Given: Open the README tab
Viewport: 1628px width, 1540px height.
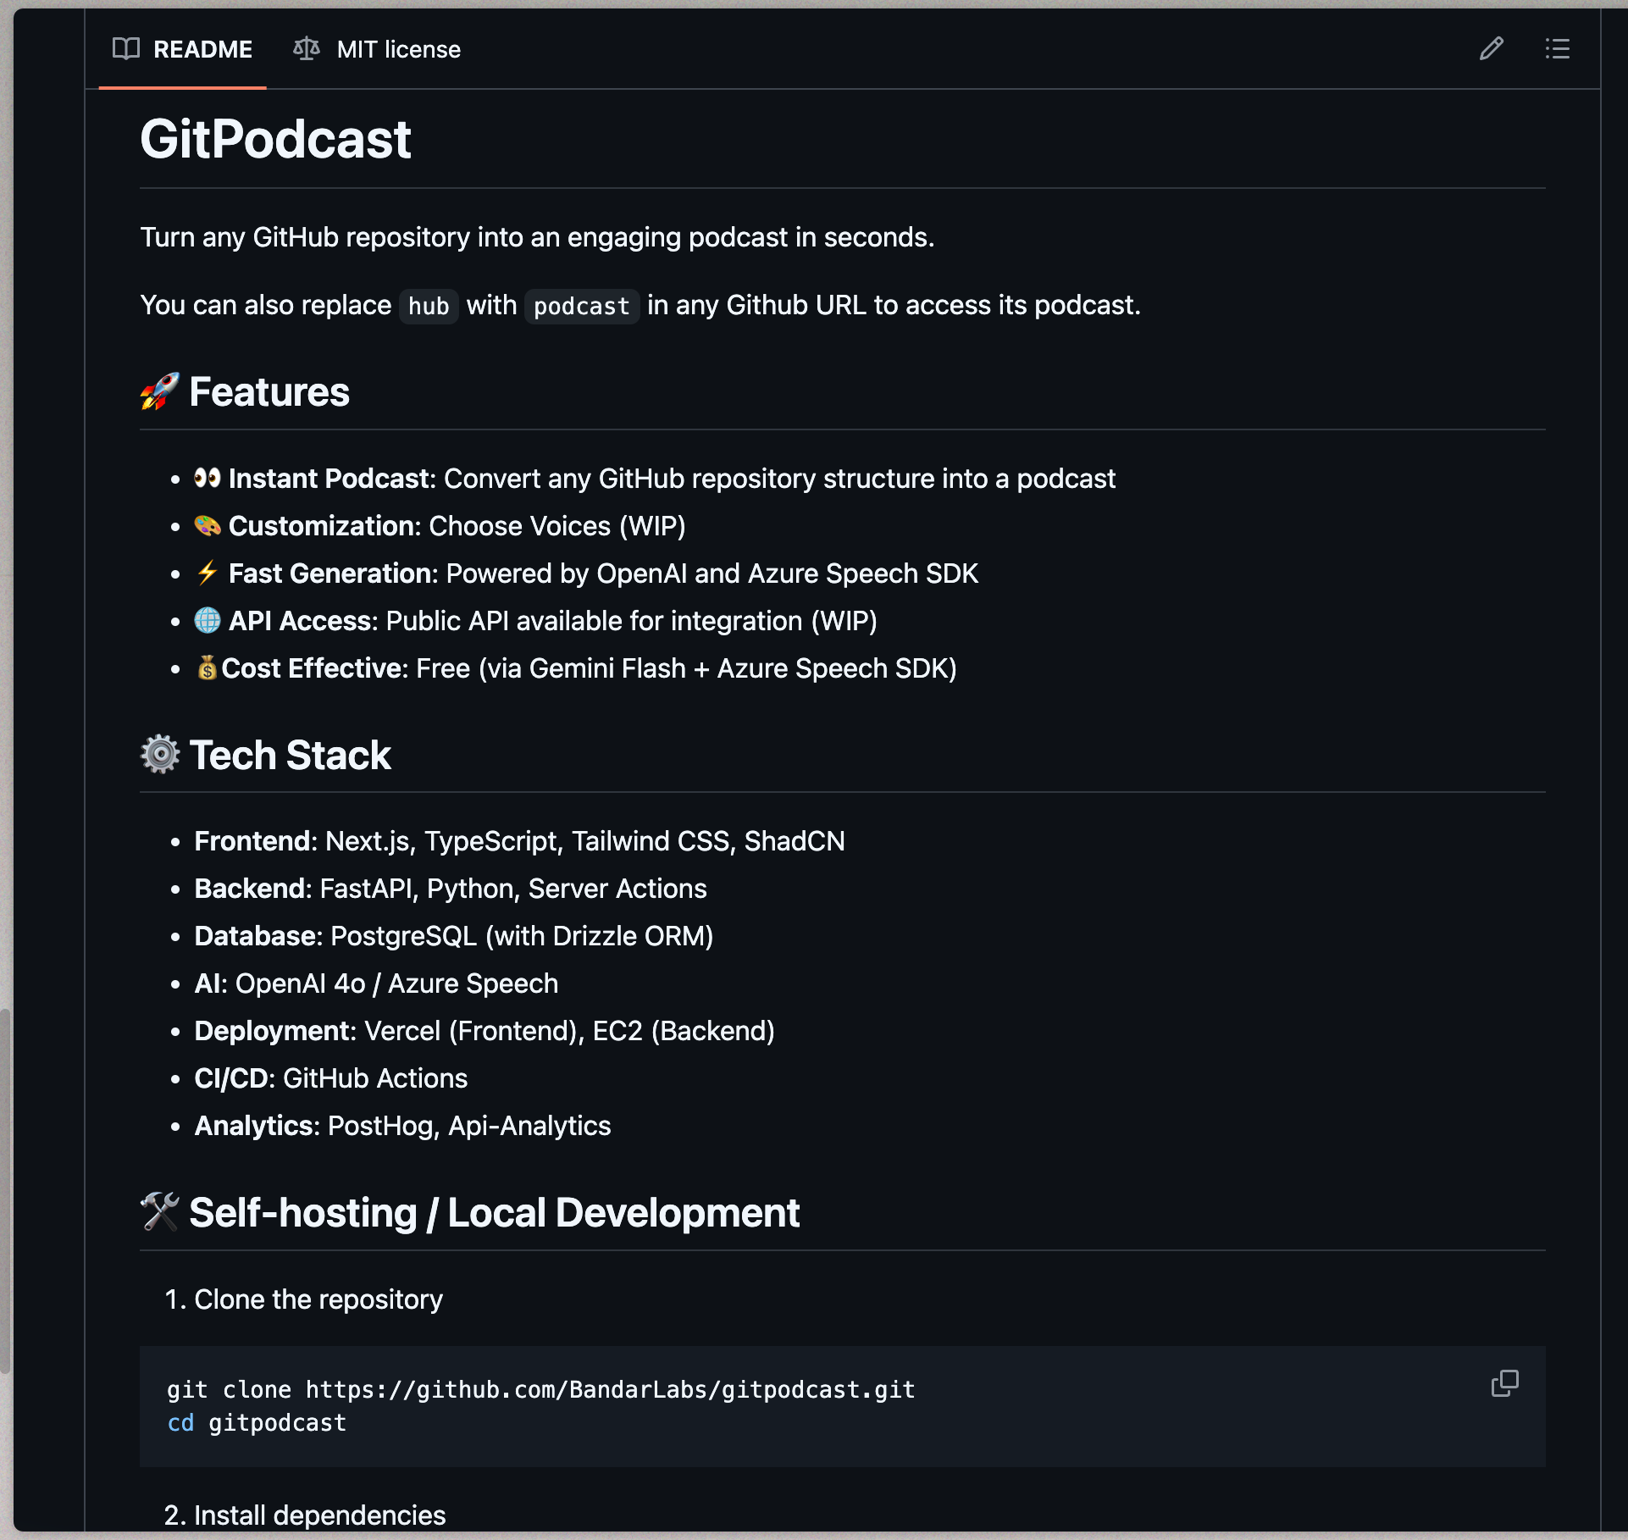Looking at the screenshot, I should [182, 49].
